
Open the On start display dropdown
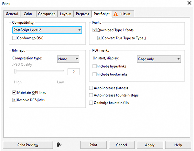pos(159,59)
